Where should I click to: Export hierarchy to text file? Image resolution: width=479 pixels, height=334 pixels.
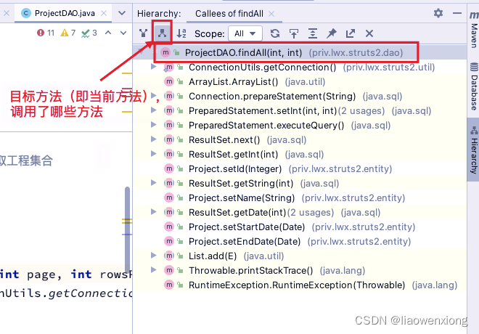351,33
